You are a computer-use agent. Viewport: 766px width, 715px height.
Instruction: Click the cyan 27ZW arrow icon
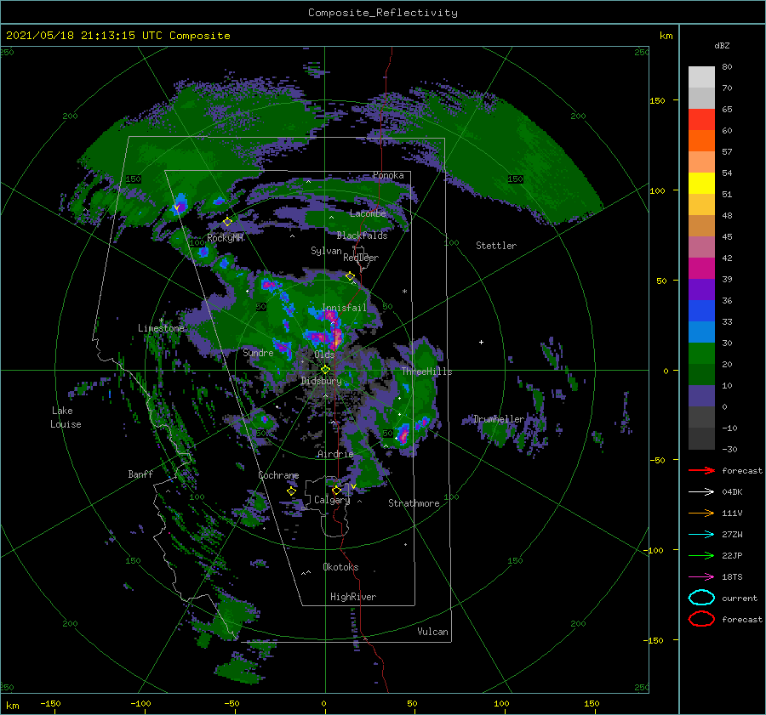(x=701, y=535)
